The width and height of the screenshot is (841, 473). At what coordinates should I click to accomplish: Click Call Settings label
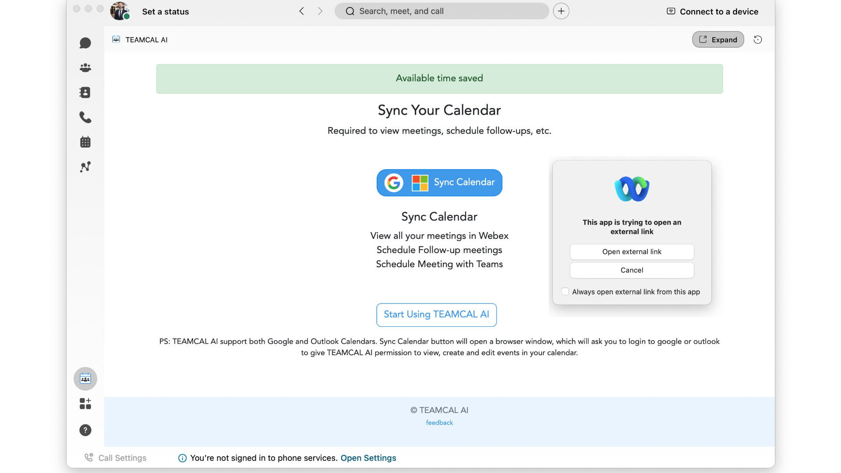point(122,458)
